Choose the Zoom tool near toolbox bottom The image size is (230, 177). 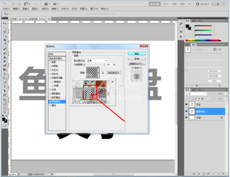click(5, 112)
